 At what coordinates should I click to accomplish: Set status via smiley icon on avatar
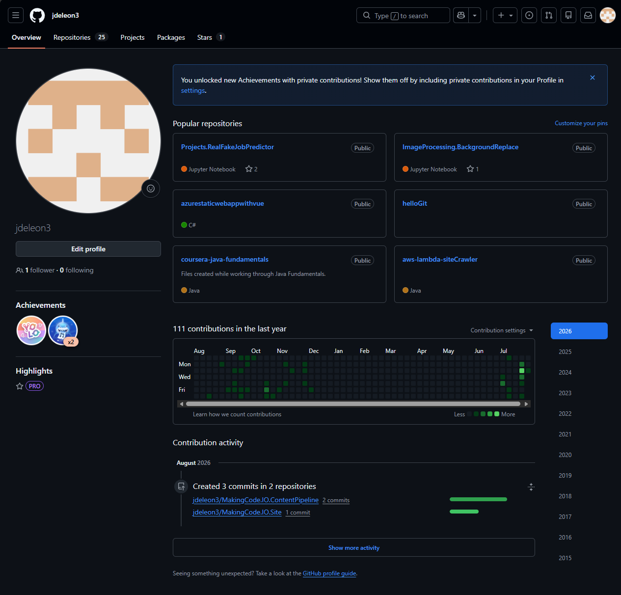click(x=151, y=189)
